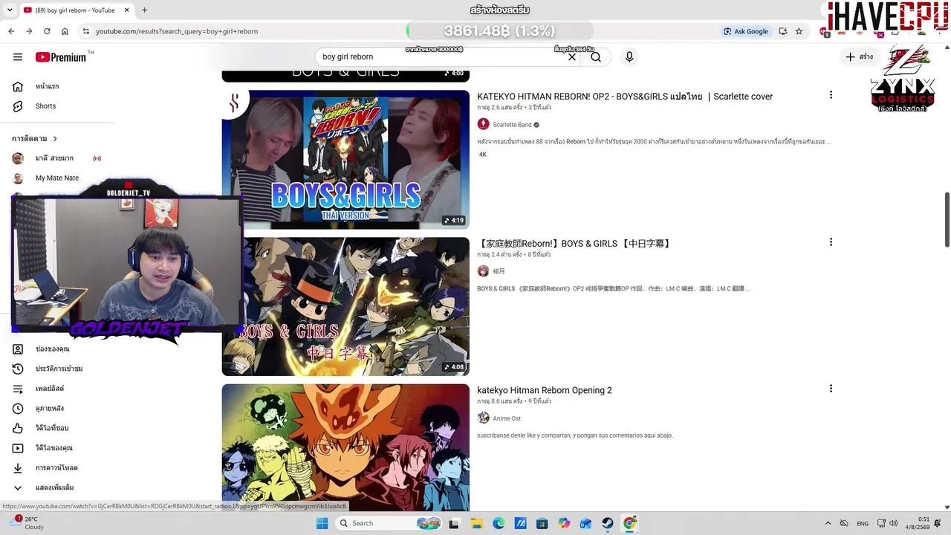Bookmark this page with the star icon
Screen dimensions: 951x535
(799, 31)
